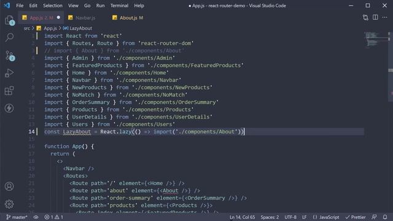Click the commented About import line
The height and width of the screenshot is (221, 393).
tap(114, 50)
